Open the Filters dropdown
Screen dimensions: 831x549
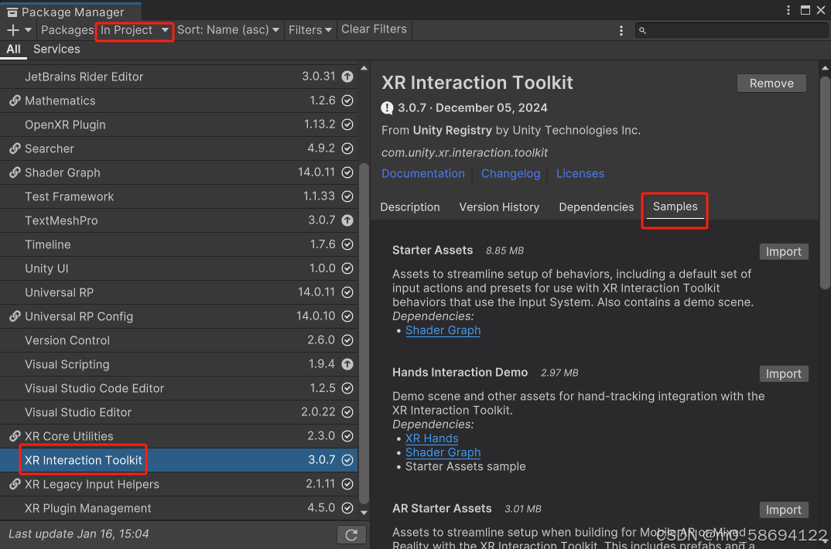point(309,29)
